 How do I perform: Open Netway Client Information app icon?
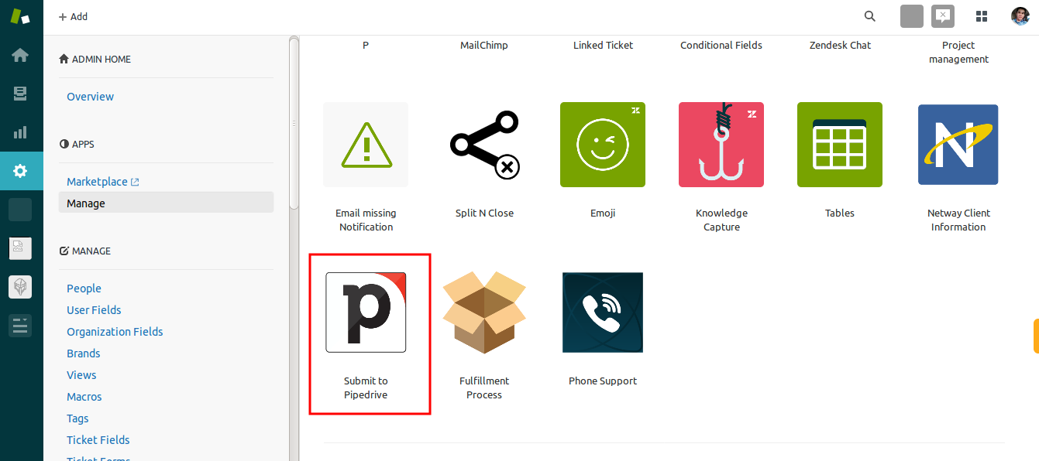click(x=958, y=145)
